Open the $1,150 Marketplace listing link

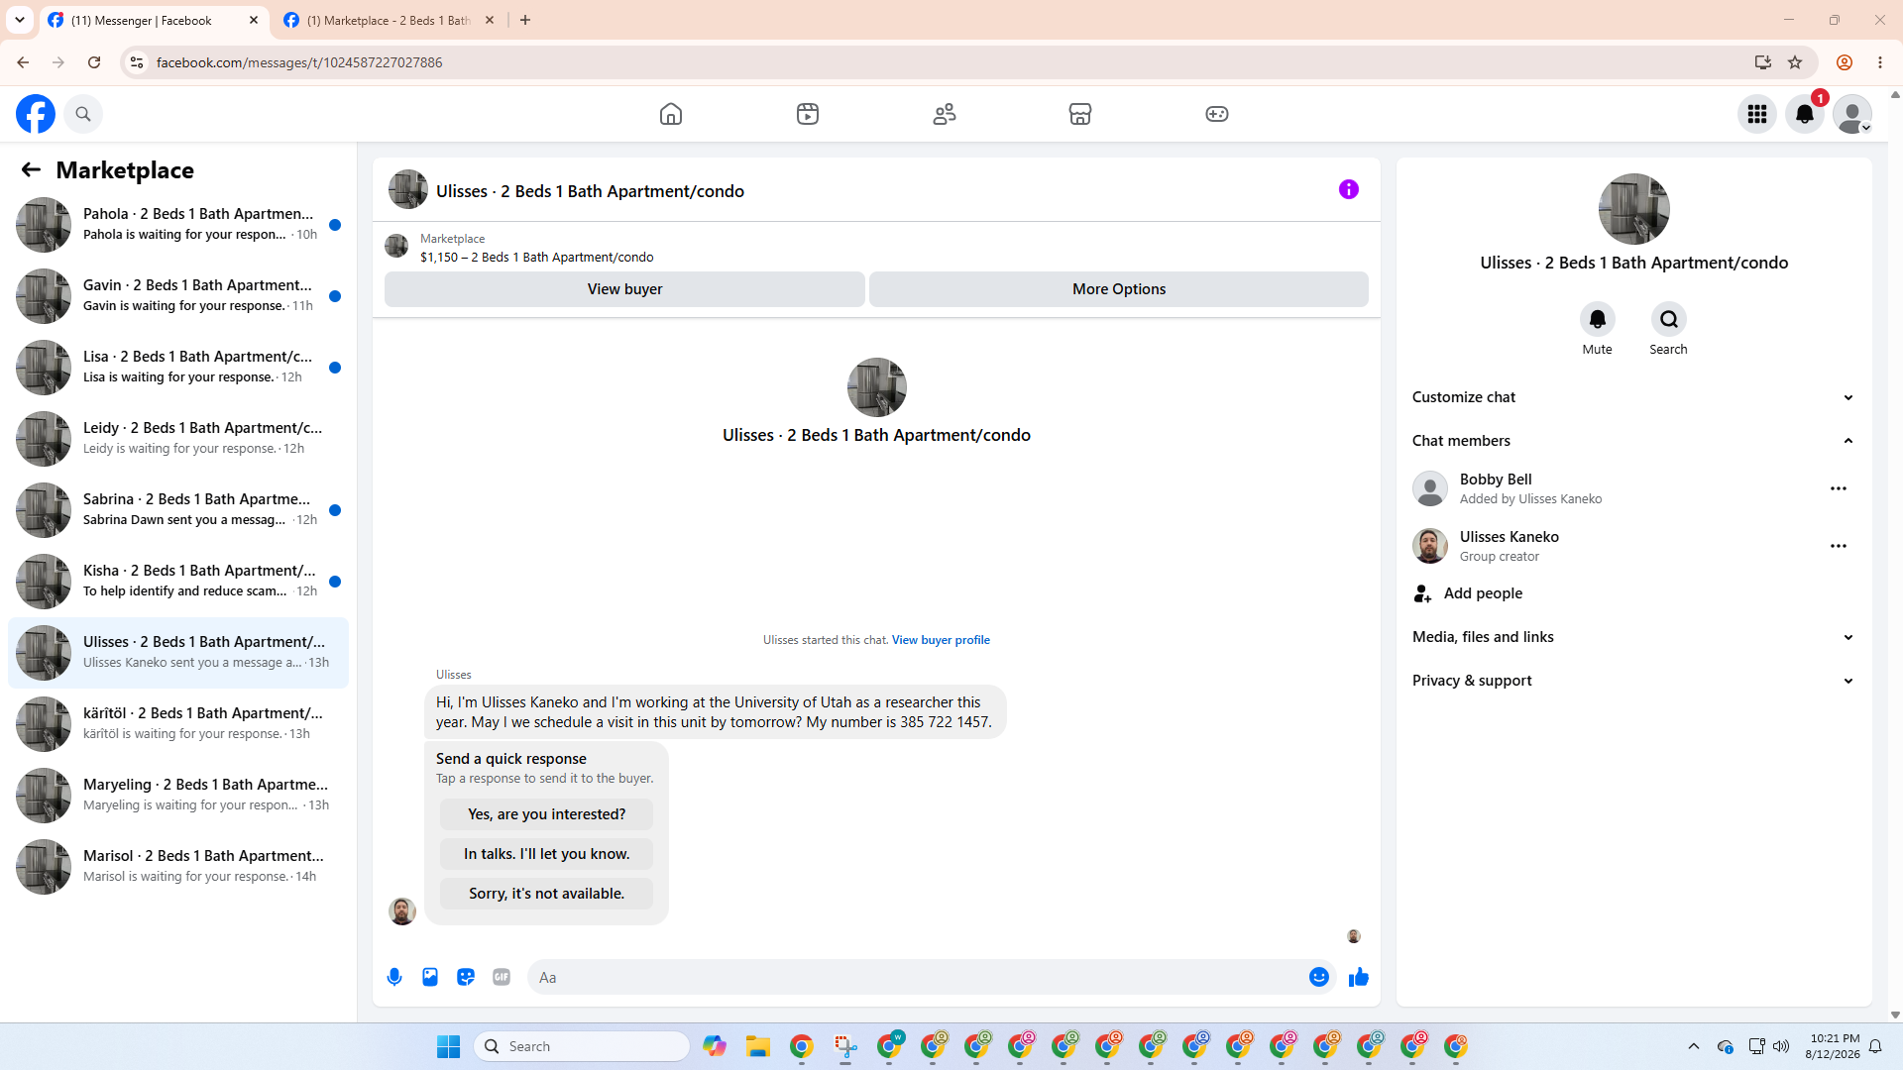tap(536, 258)
